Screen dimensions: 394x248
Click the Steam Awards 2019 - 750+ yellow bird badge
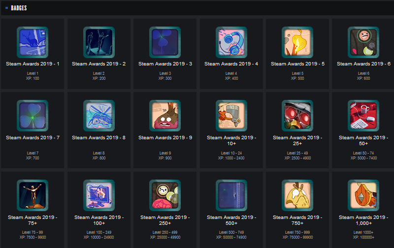click(297, 195)
